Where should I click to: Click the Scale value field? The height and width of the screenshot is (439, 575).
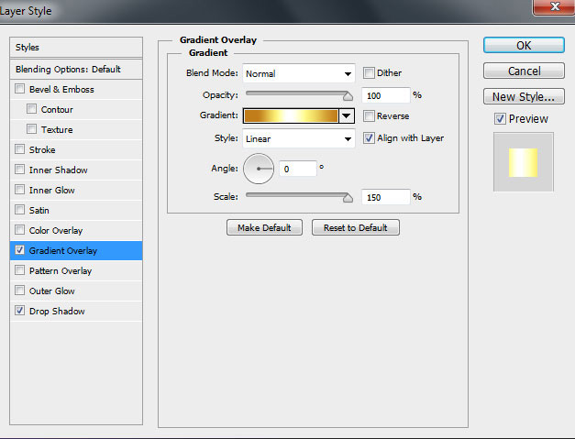(x=386, y=197)
